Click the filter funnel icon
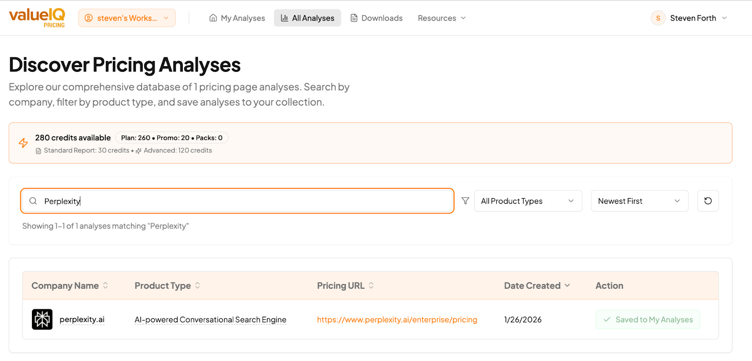This screenshot has height=361, width=752. click(x=465, y=201)
